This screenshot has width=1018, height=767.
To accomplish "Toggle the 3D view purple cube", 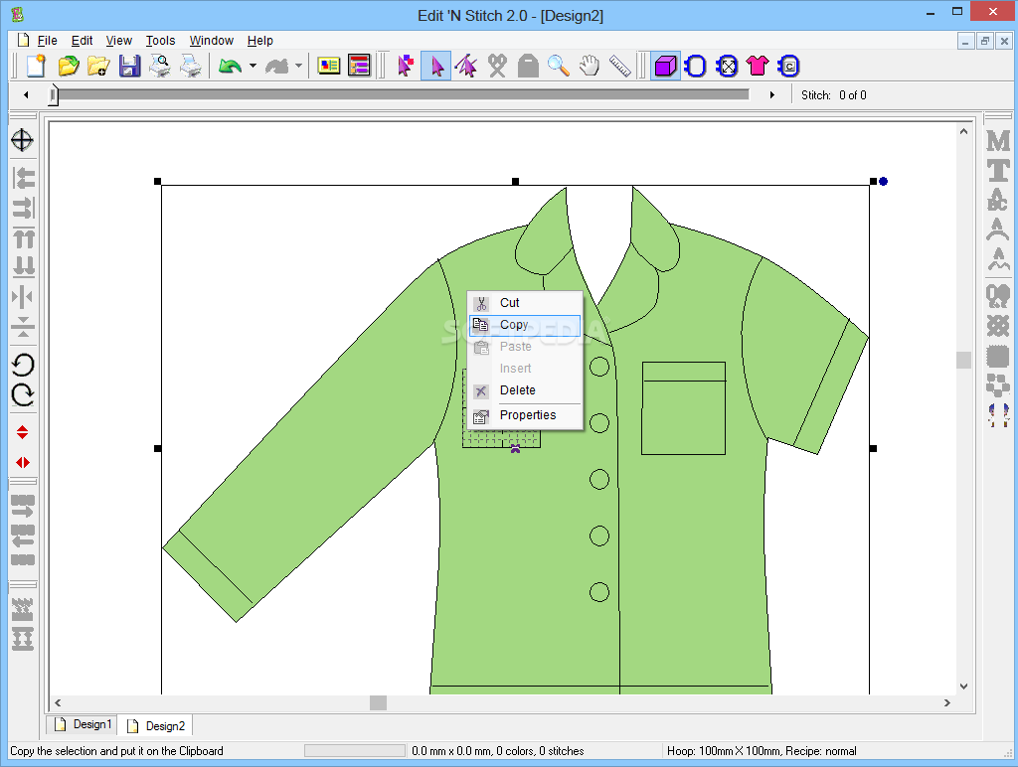I will [x=665, y=66].
